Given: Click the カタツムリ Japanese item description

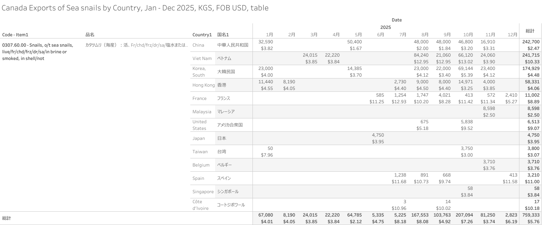Looking at the screenshot, I should tap(137, 45).
